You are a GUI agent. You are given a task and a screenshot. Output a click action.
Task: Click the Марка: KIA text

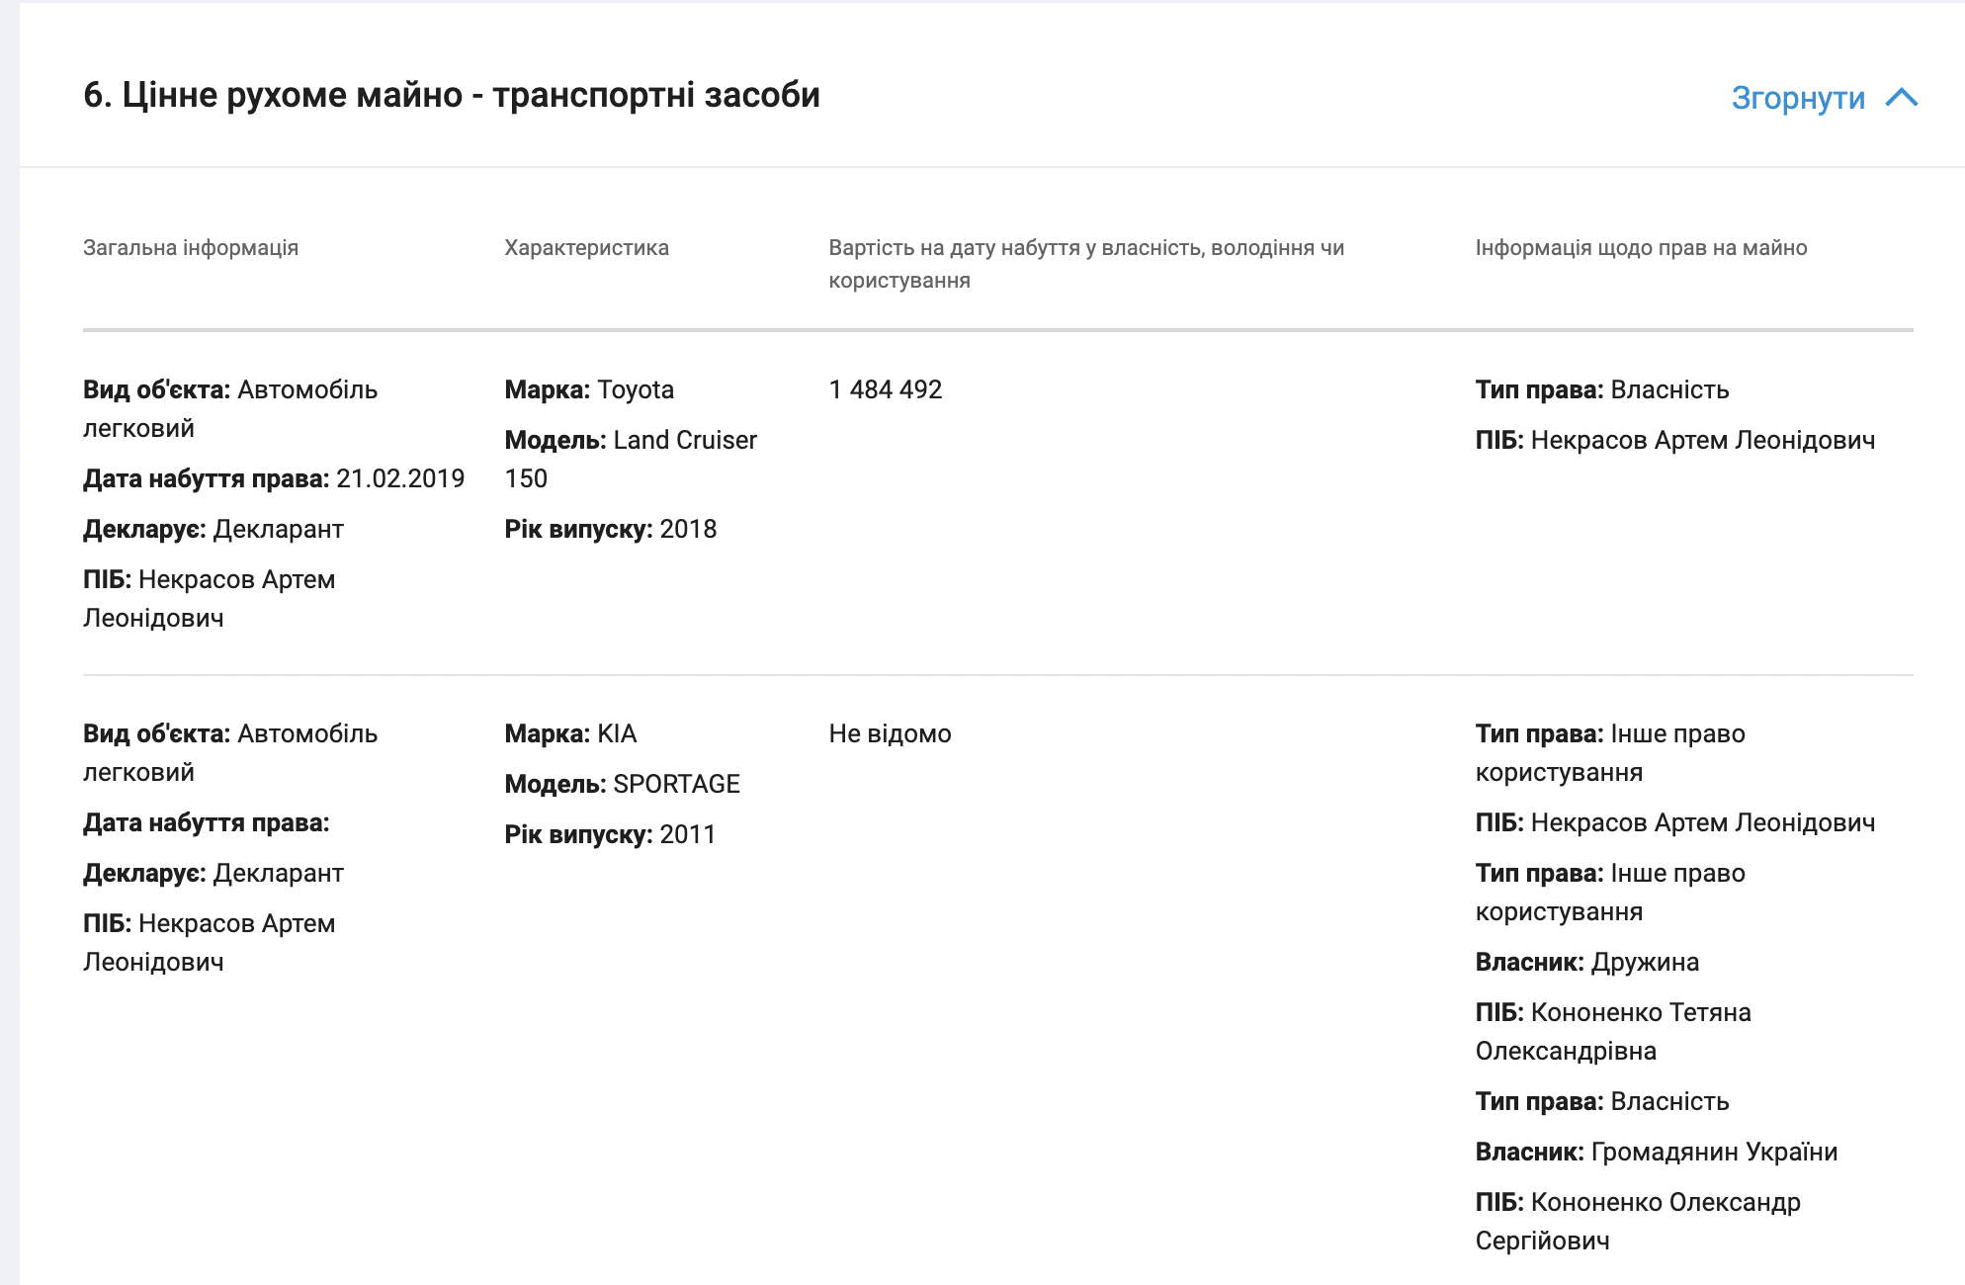coord(570,733)
